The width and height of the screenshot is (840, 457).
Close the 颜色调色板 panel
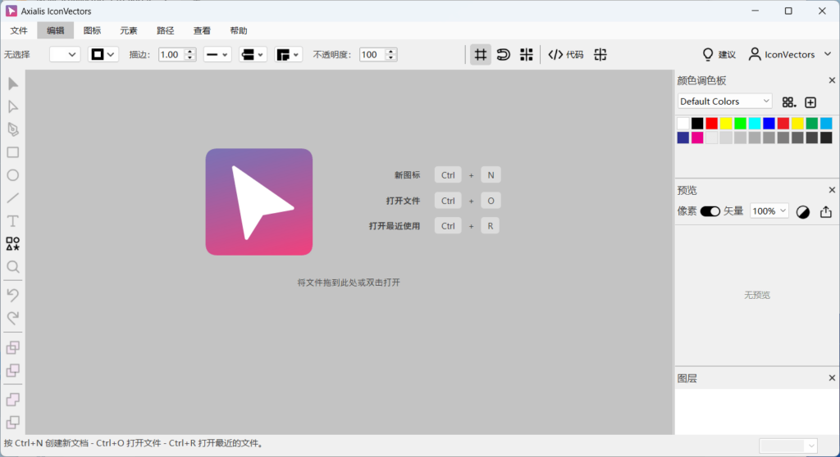click(x=832, y=80)
